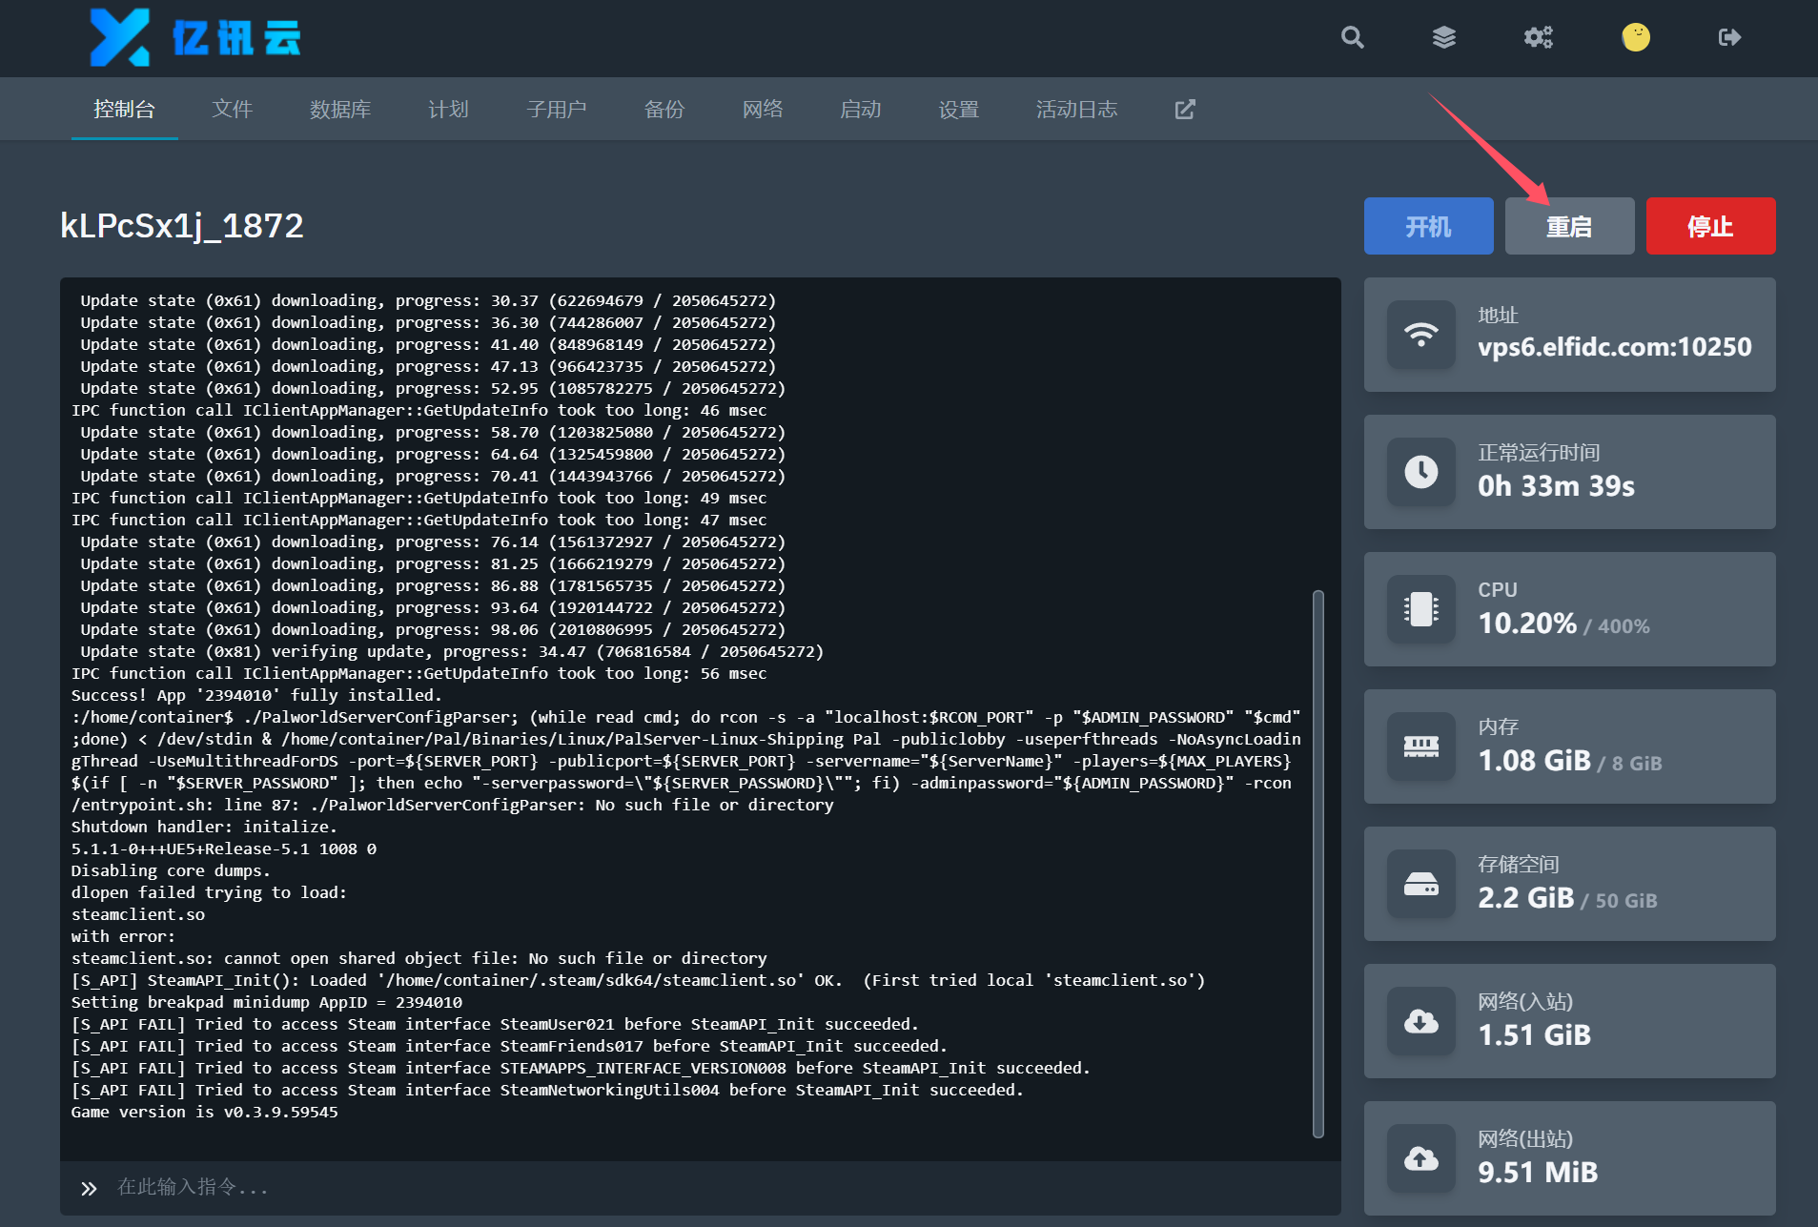
Task: Click storage usage 2.2 GiB
Action: pyautogui.click(x=1525, y=898)
